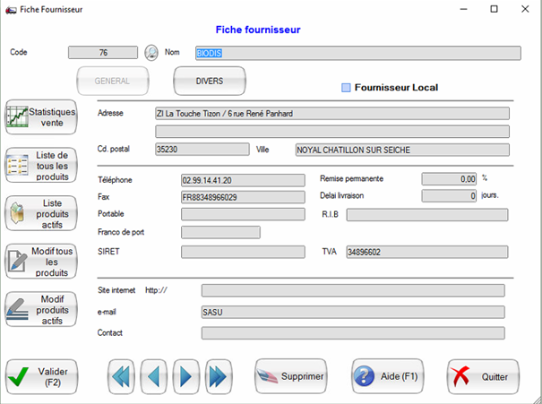Screen dimensions: 542x404
Task: Toggle the Fournisseur Local checkbox
Action: pyautogui.click(x=347, y=88)
